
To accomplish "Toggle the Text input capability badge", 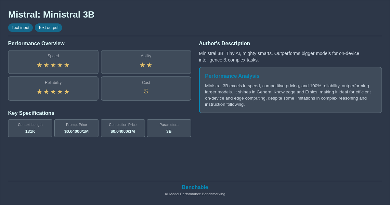I will click(x=20, y=28).
